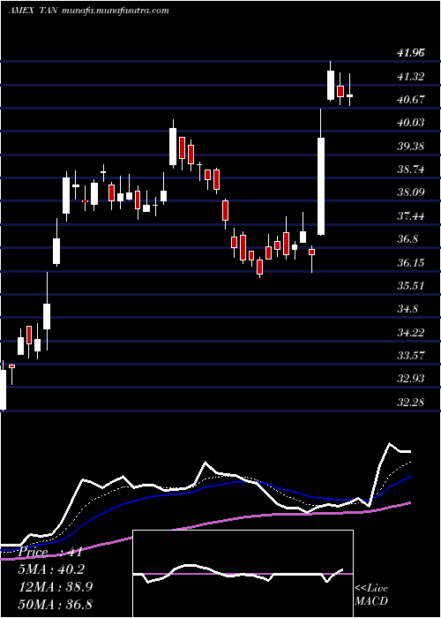This screenshot has width=441, height=618.
Task: Click the 35.51 price axis label
Action: coord(411,286)
